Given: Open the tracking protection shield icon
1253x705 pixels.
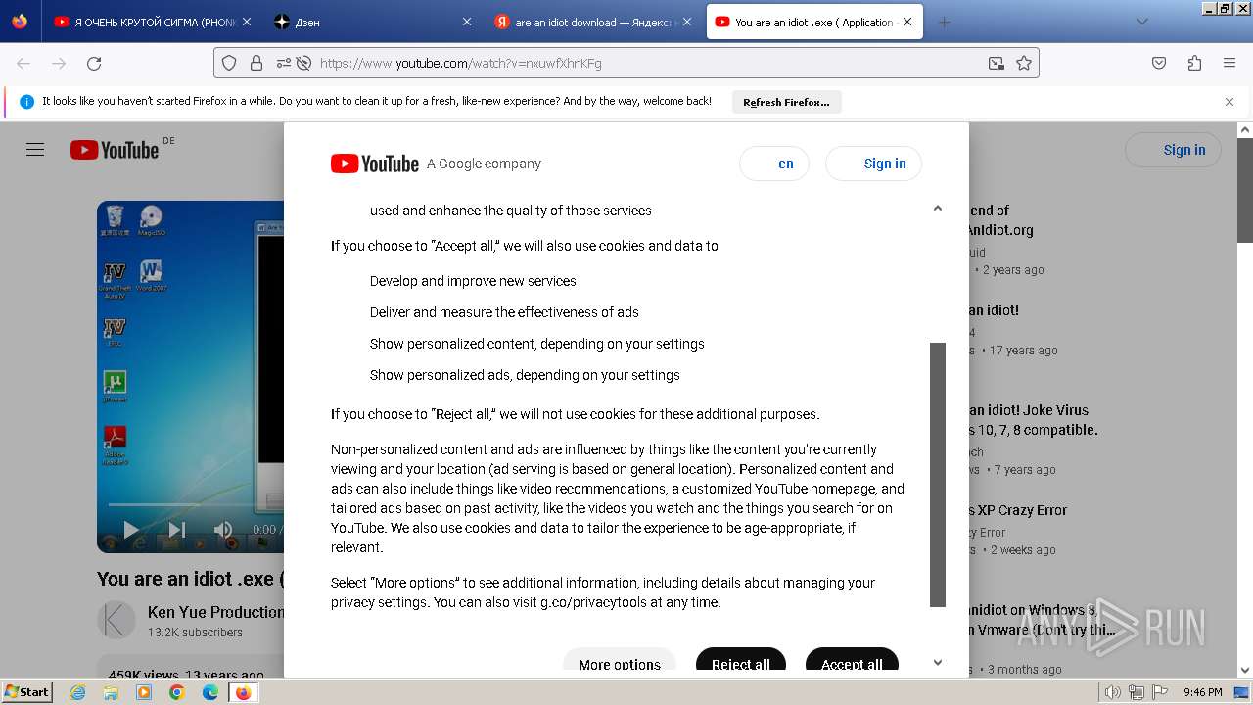Looking at the screenshot, I should coord(229,63).
